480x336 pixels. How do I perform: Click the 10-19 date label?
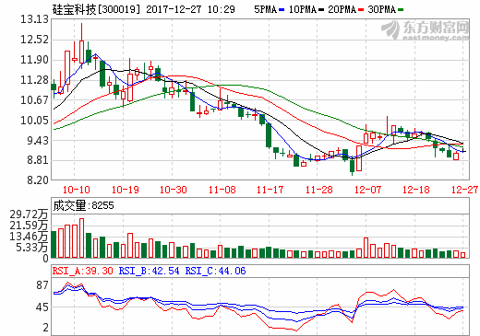pyautogui.click(x=125, y=190)
